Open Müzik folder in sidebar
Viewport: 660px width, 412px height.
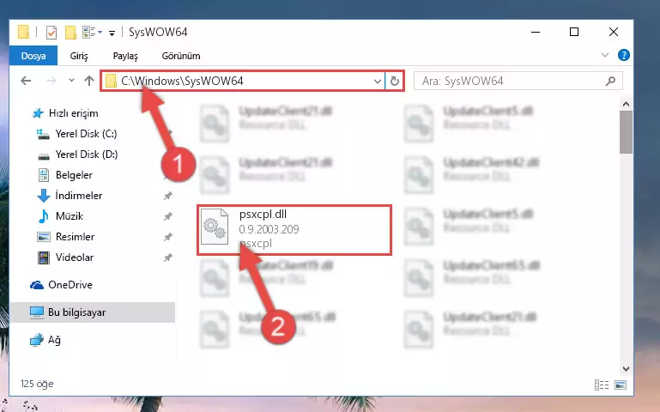(69, 216)
